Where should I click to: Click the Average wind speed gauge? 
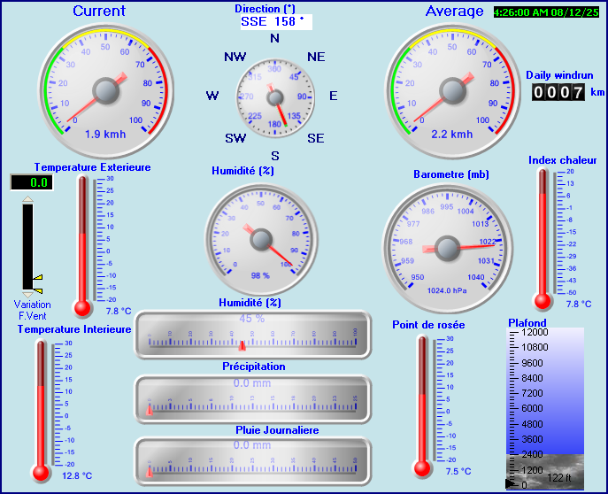[x=451, y=90]
